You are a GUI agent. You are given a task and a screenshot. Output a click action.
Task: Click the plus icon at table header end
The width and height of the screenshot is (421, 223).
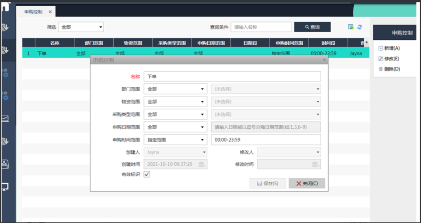367,42
